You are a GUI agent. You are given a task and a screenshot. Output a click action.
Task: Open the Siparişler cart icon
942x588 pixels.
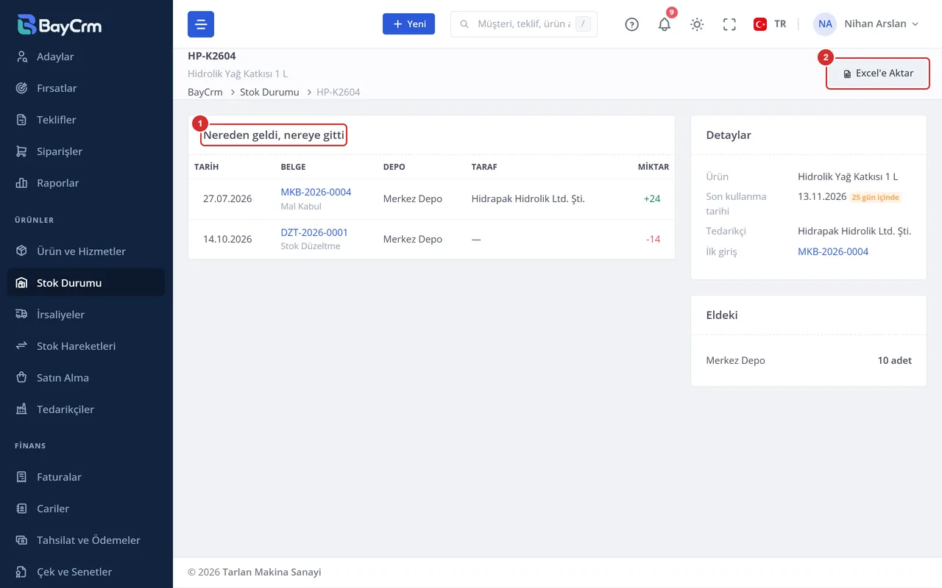22,151
